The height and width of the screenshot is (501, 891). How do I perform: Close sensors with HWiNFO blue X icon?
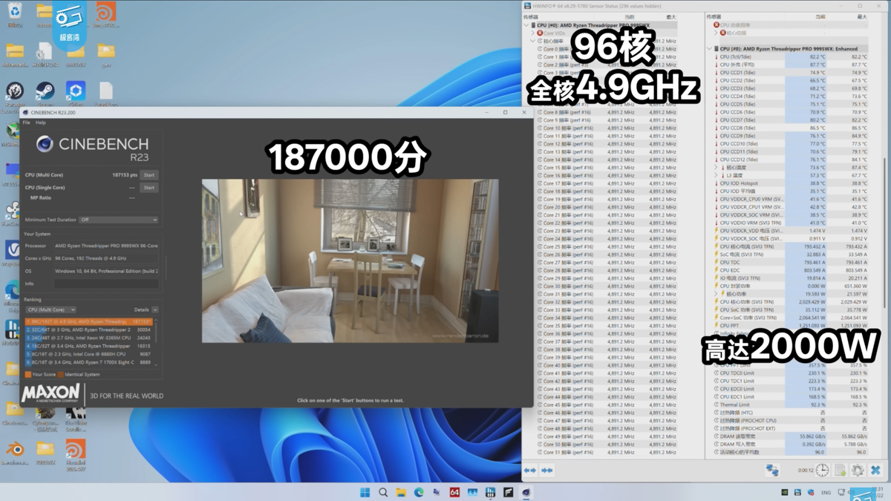(875, 471)
